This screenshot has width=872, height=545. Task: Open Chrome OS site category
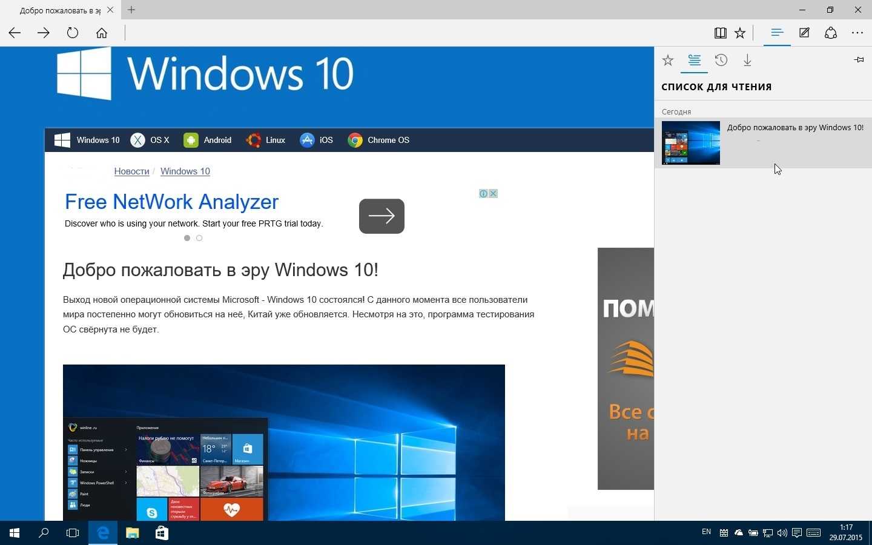coord(378,140)
